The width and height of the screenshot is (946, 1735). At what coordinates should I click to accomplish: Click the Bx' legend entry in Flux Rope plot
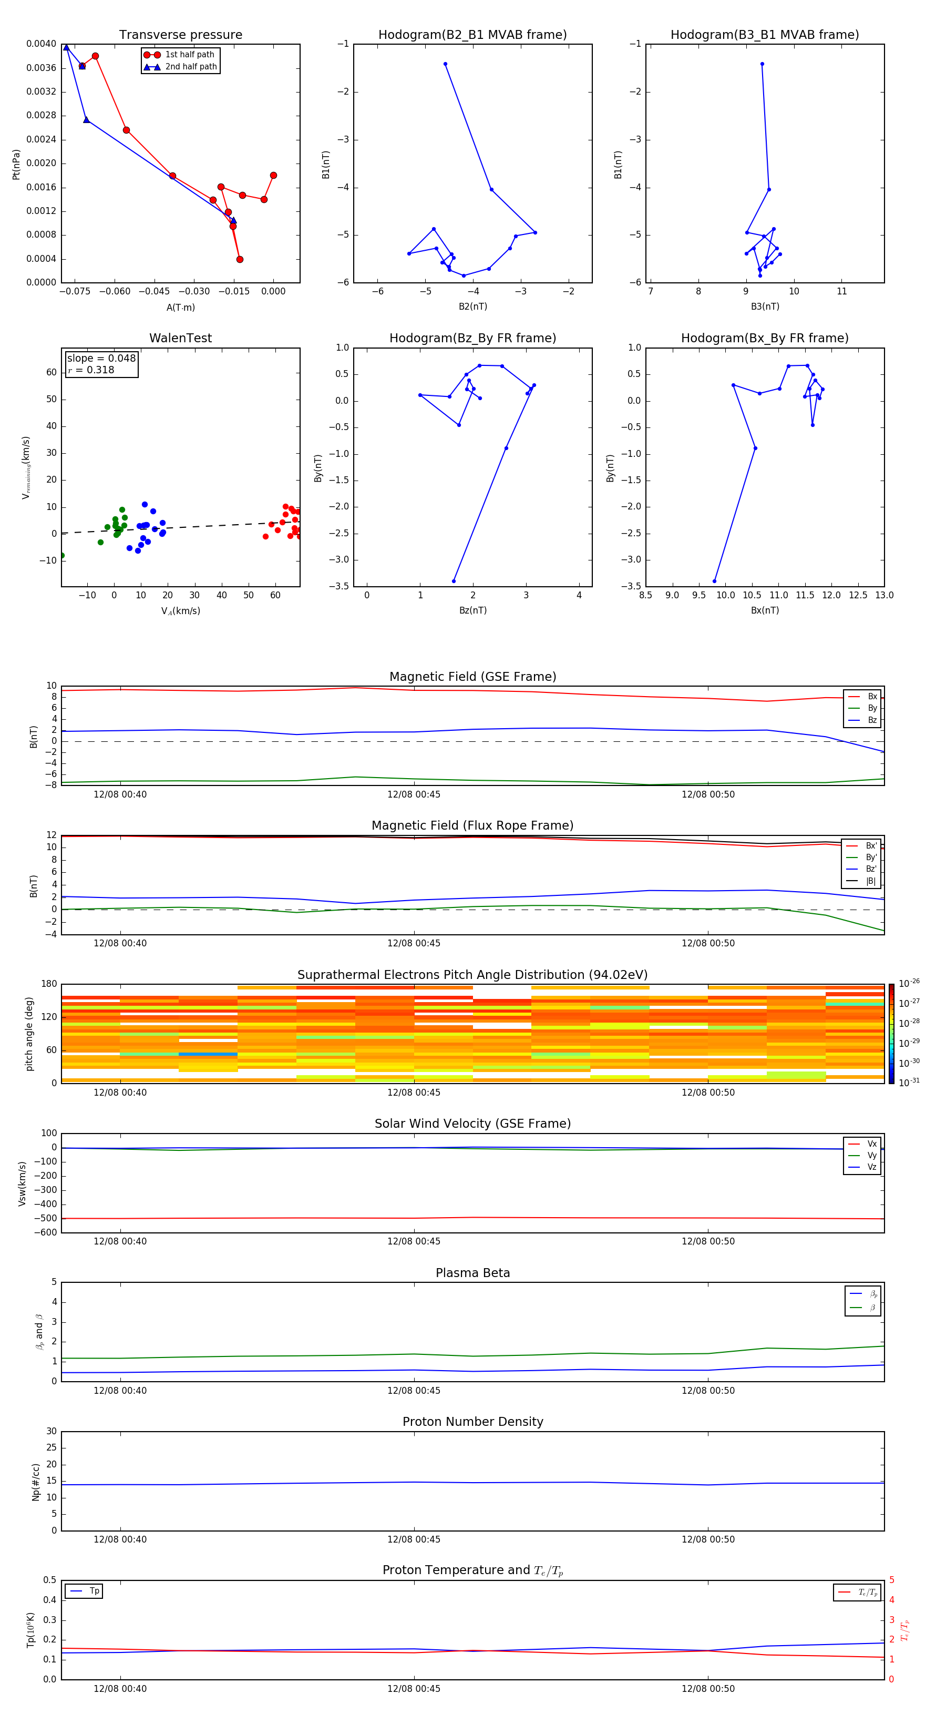tap(862, 846)
